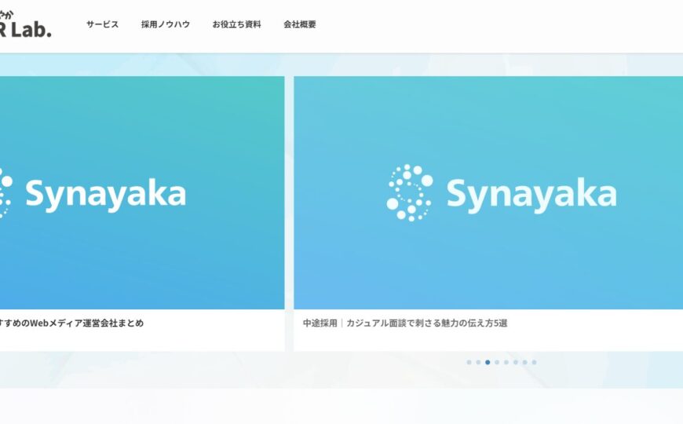Jump to the fifth carousel dot
The height and width of the screenshot is (424, 683).
coord(506,362)
